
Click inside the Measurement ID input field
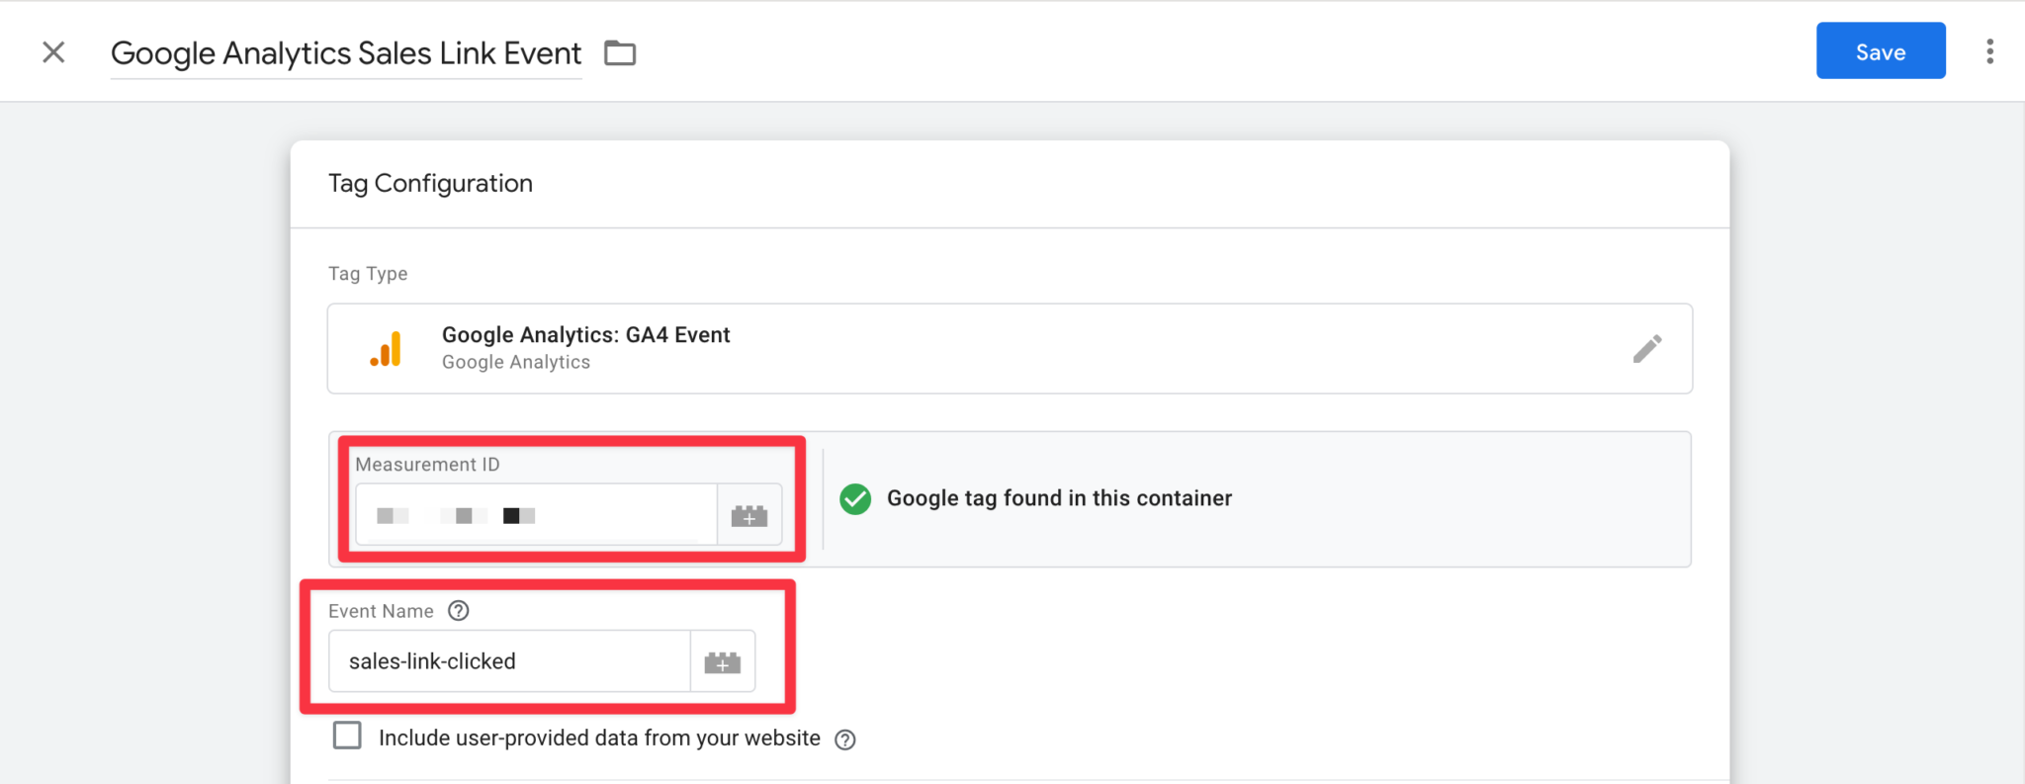pos(536,515)
